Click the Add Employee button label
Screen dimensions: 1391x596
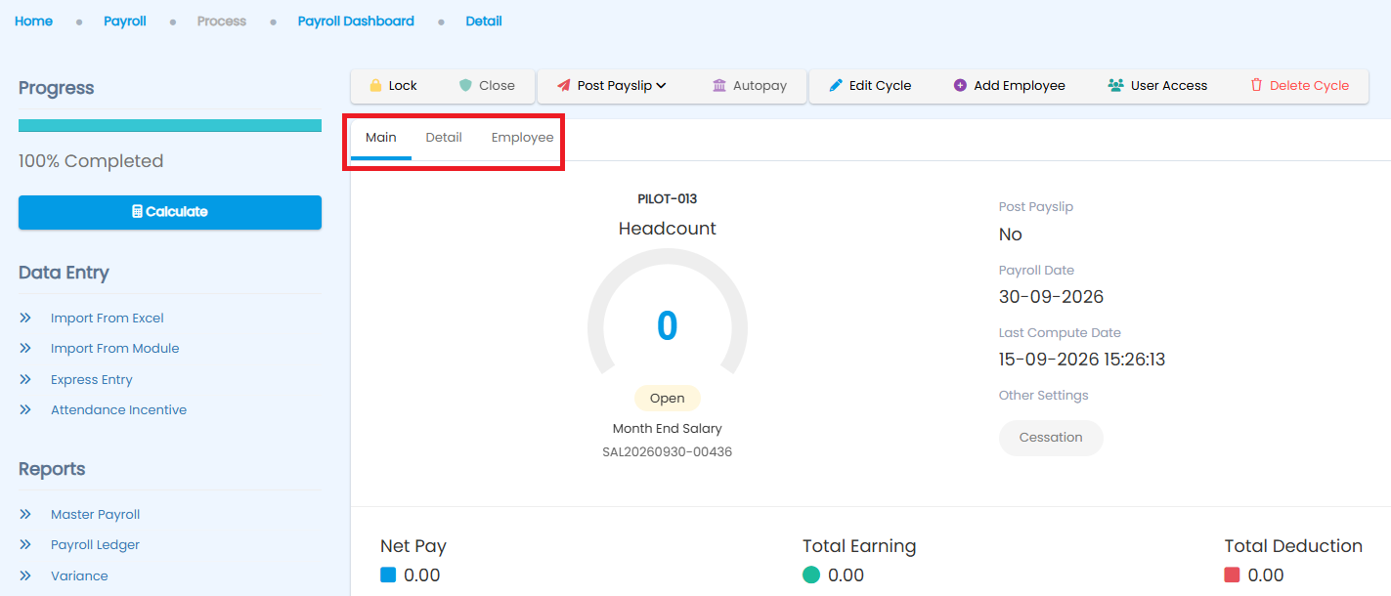coord(1020,86)
